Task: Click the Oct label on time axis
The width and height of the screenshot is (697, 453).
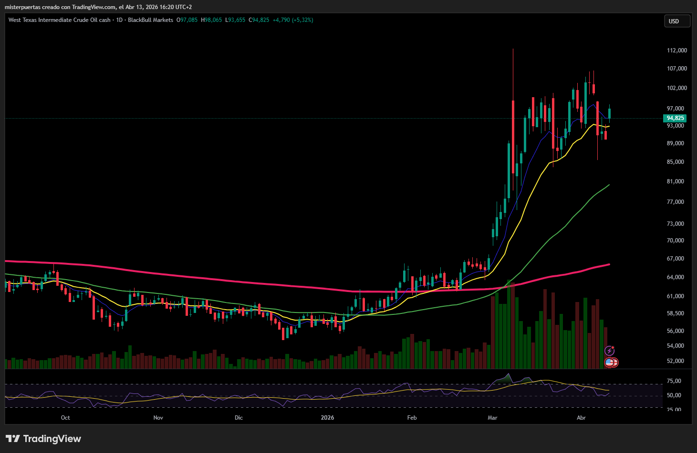Action: pyautogui.click(x=65, y=418)
